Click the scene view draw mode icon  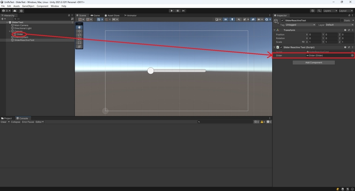pos(217,20)
